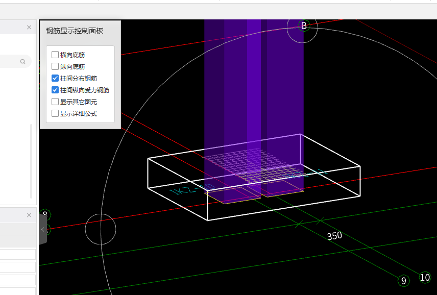Close the lower left side panel

[29, 215]
